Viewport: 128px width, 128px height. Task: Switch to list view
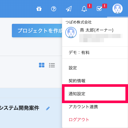coord(52,65)
